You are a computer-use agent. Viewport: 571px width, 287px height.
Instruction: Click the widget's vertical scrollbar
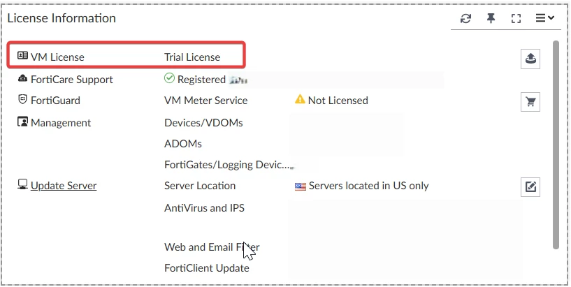tap(556, 145)
